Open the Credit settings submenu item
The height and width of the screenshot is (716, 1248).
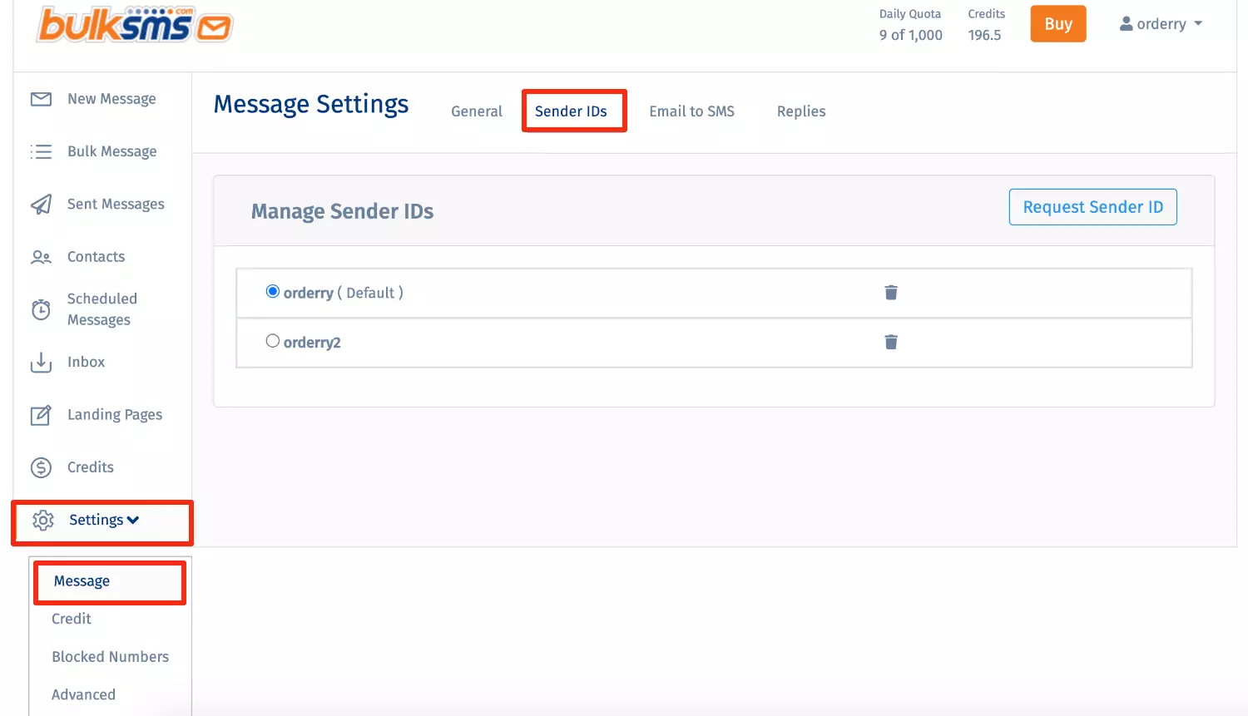[72, 619]
